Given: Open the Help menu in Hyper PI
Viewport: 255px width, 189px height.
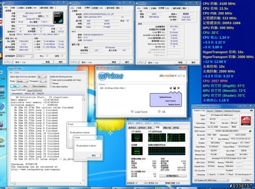Looking at the screenshot, I should pyautogui.click(x=17, y=72).
